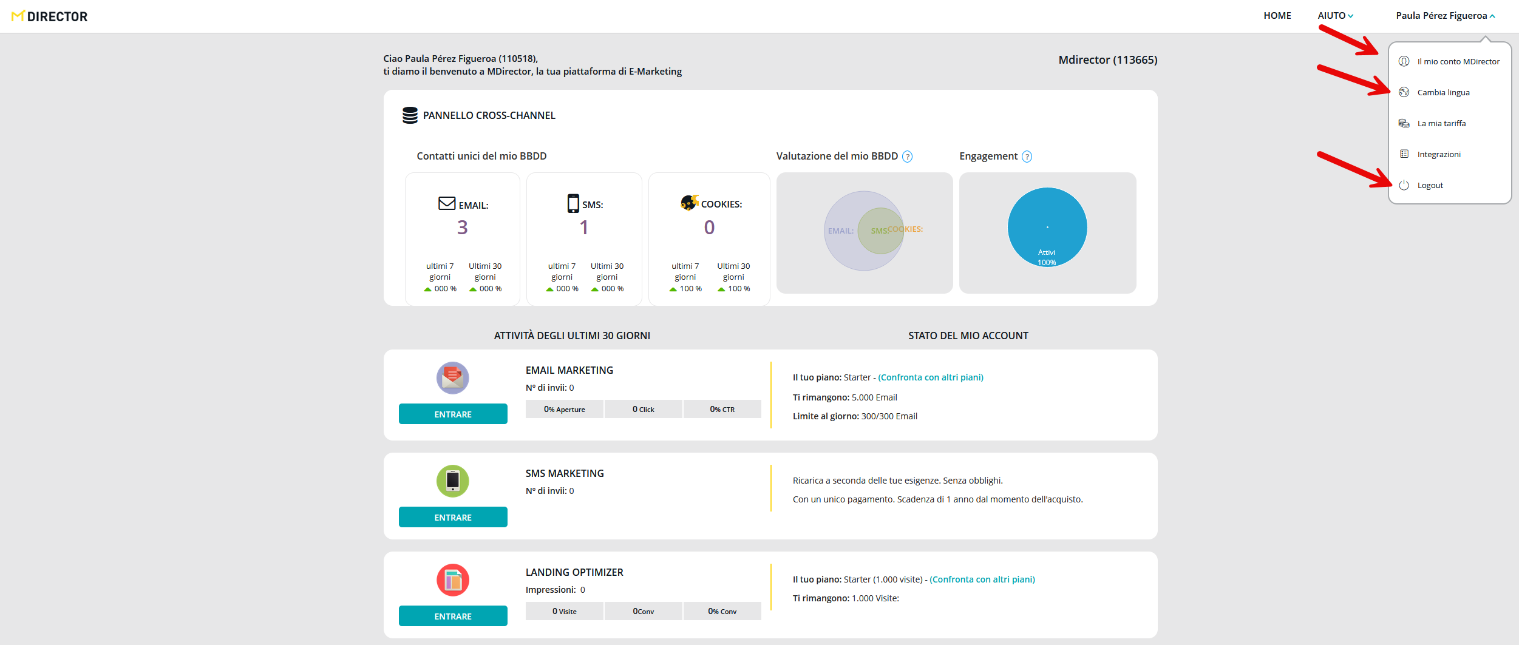This screenshot has width=1519, height=645.
Task: Click the Cambia lingua globe icon
Action: [x=1404, y=92]
